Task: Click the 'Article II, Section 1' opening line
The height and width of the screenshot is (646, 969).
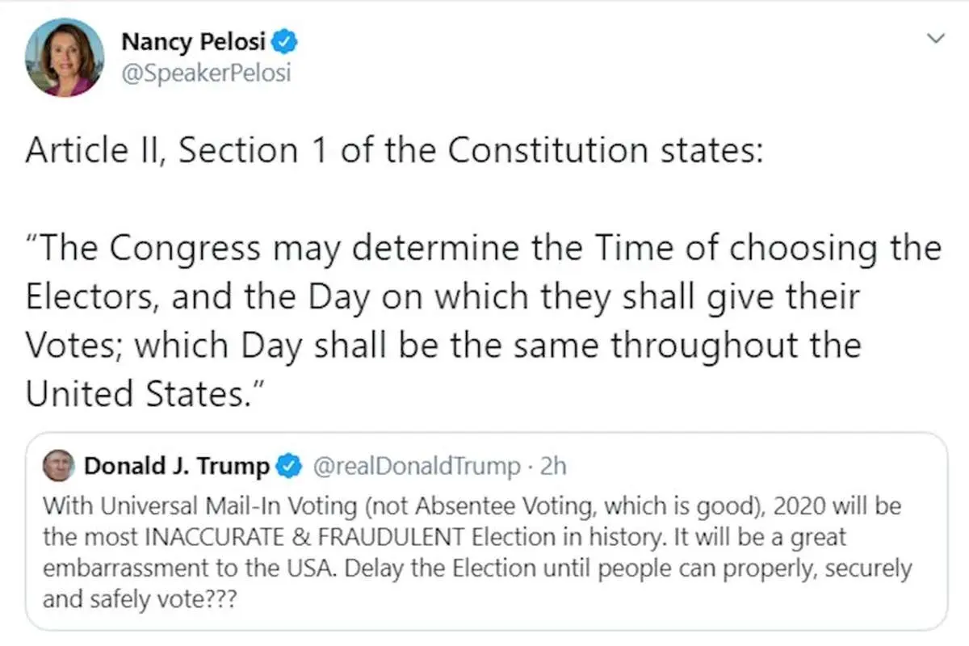Action: 393,152
